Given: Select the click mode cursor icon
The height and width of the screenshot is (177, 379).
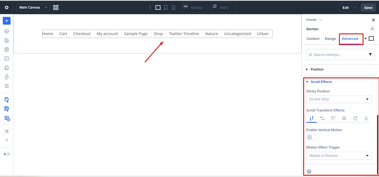Looking at the screenshot, I should click(7, 100).
